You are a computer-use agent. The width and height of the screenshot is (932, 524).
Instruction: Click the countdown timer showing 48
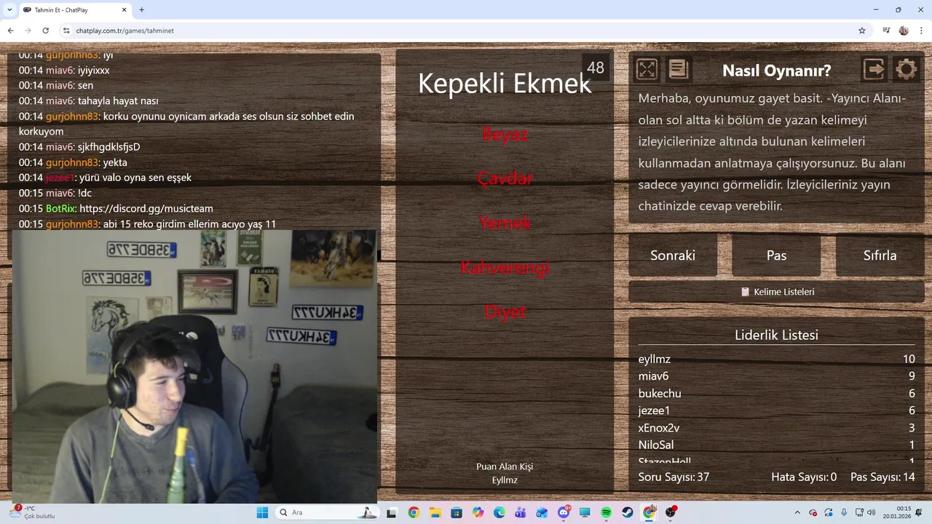coord(596,68)
